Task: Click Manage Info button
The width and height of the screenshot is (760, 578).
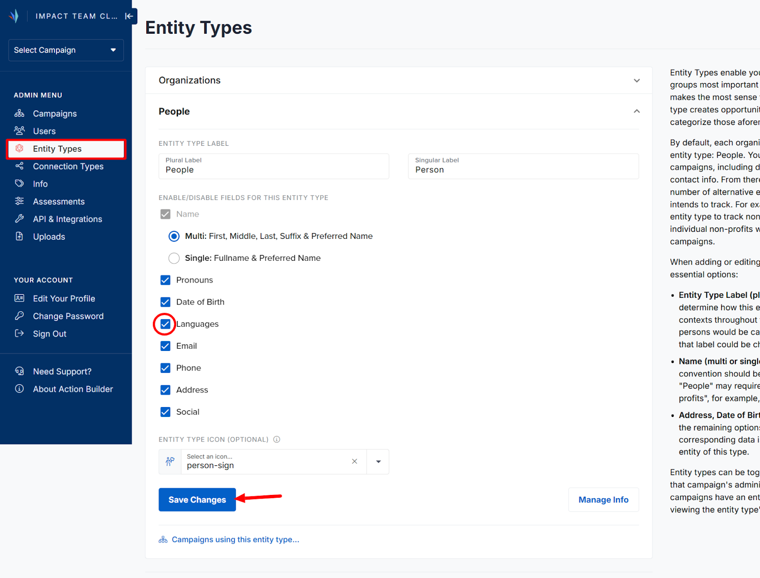Action: click(x=603, y=500)
